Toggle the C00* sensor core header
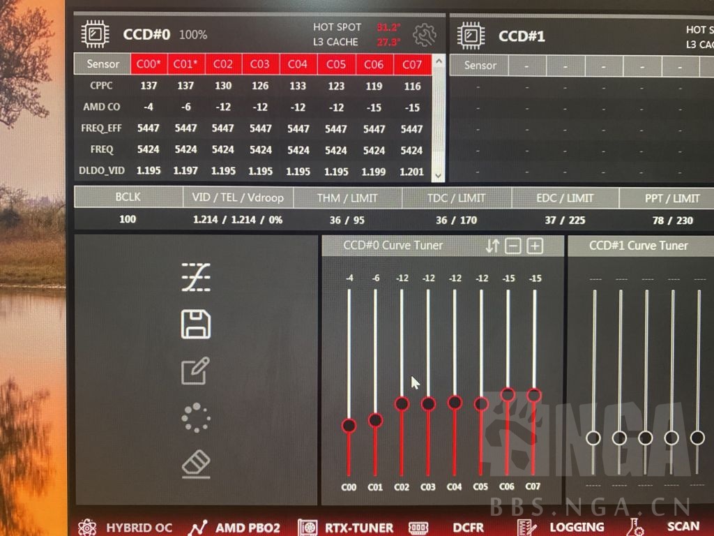Viewport: 714px width, 536px height. coord(148,64)
